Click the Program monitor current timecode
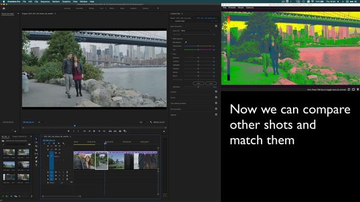This screenshot has width=360, height=202. pos(29,122)
